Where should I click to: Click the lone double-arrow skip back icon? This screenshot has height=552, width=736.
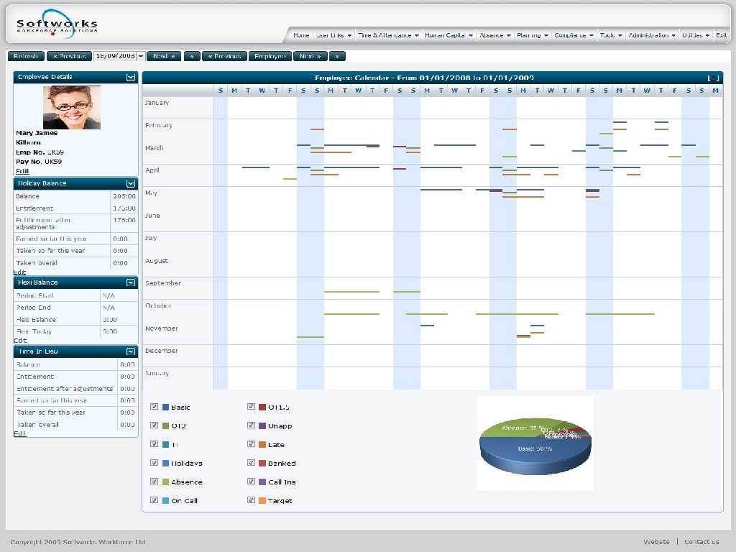(190, 56)
